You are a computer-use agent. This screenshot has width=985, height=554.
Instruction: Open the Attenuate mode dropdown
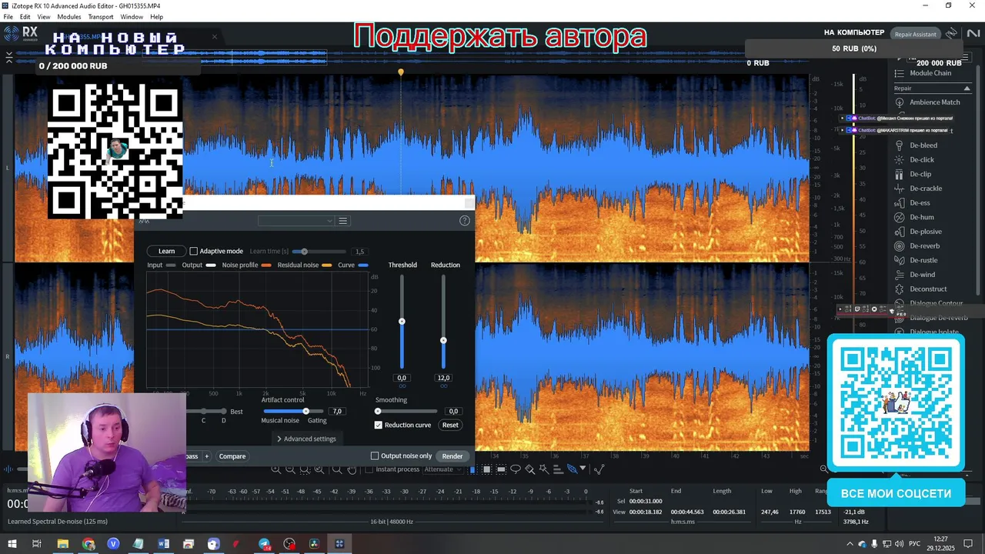coord(443,469)
